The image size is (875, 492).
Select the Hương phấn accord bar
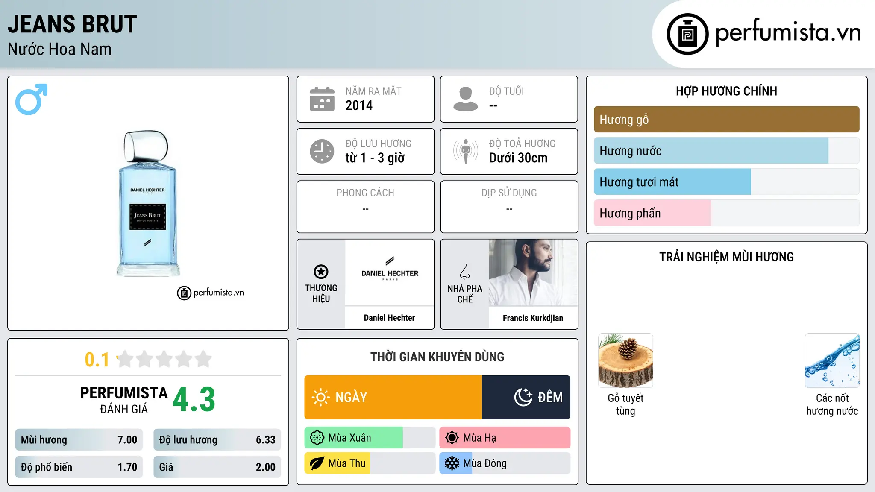[726, 213]
